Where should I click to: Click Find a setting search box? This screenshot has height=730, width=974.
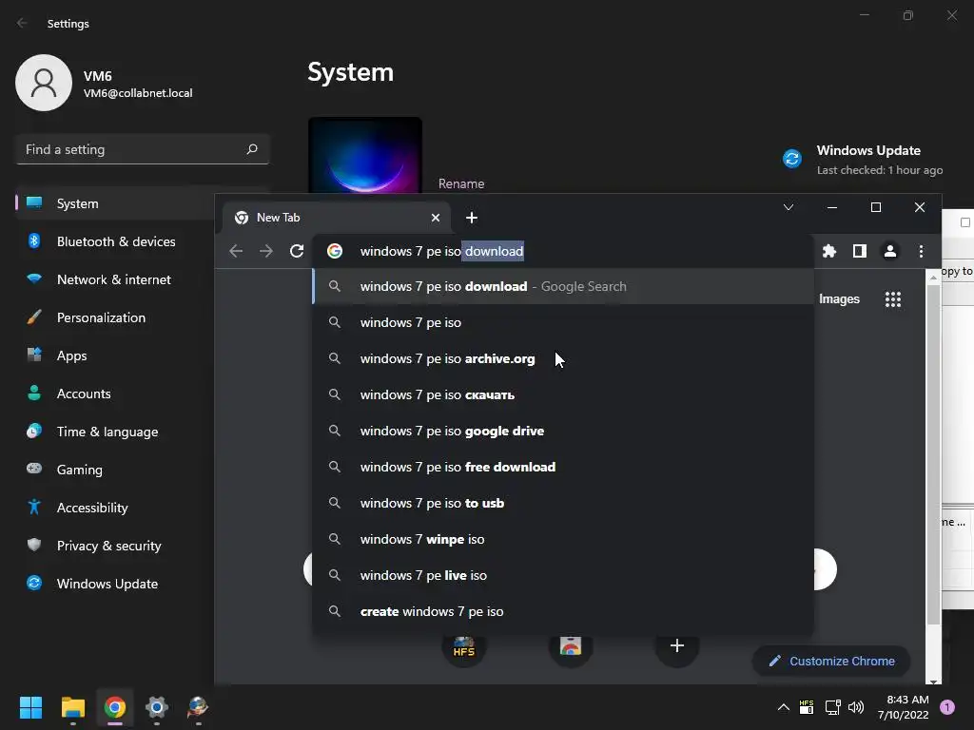pyautogui.click(x=143, y=149)
